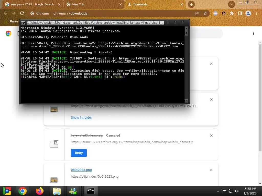Open the volume speaker icon
The width and height of the screenshot is (262, 196).
tap(237, 191)
